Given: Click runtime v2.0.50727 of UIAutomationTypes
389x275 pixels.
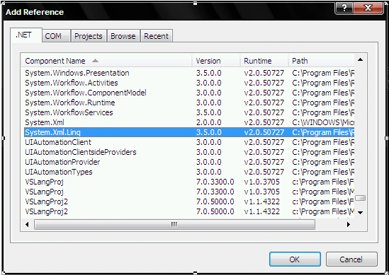Looking at the screenshot, I should click(264, 172).
